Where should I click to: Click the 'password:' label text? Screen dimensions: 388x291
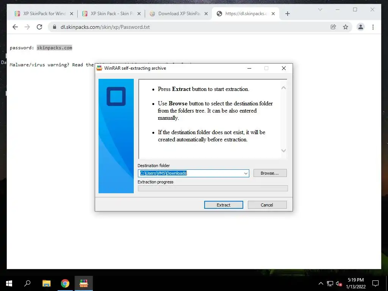click(x=22, y=48)
